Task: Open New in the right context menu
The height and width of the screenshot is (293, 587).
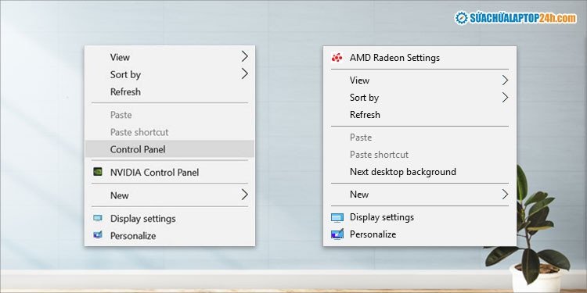Action: (420, 195)
